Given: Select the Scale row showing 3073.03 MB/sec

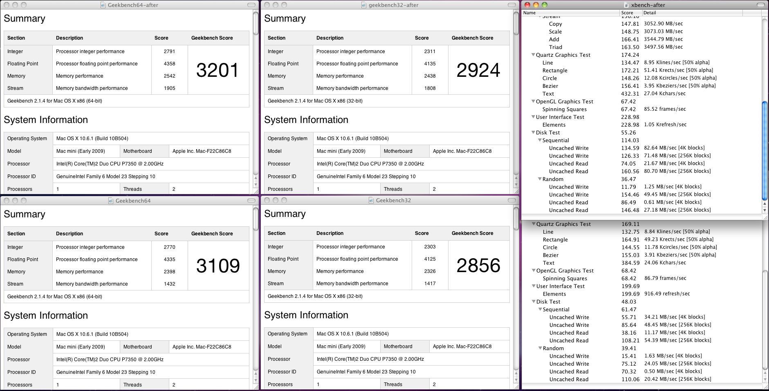Looking at the screenshot, I should (x=642, y=31).
